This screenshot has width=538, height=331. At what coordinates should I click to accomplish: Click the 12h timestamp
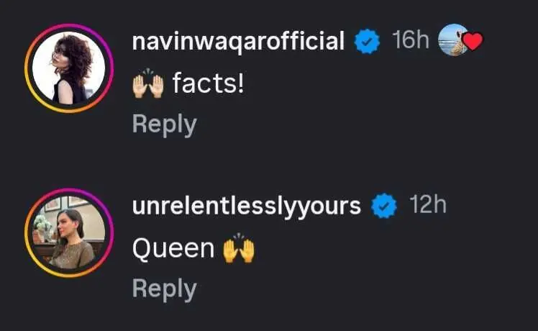pos(427,206)
